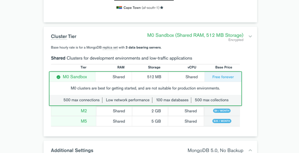Select the M5 tier row
Image resolution: width=299 pixels, height=153 pixels.
click(145, 121)
